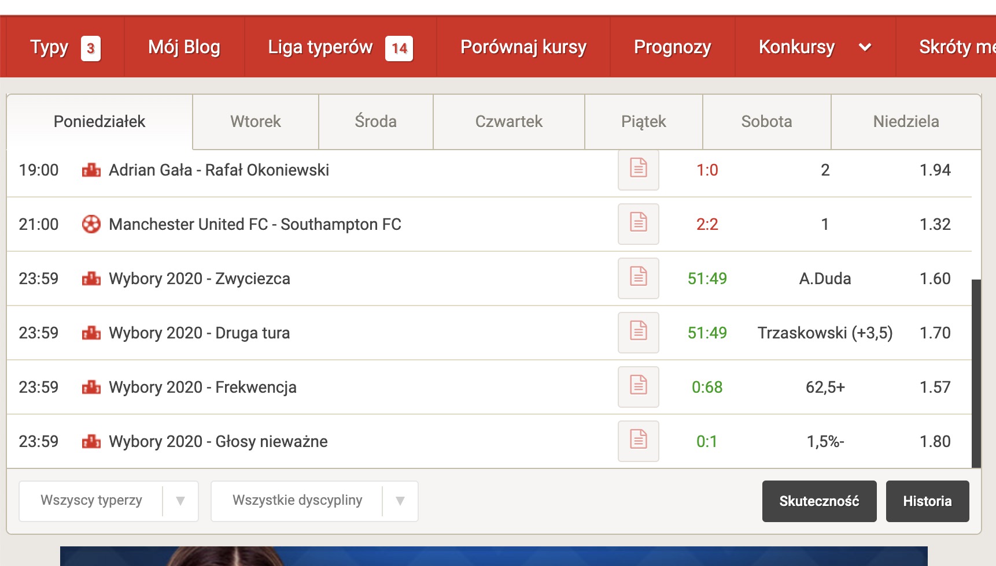The width and height of the screenshot is (996, 566).
Task: Click the 1.70 odds value
Action: (935, 333)
